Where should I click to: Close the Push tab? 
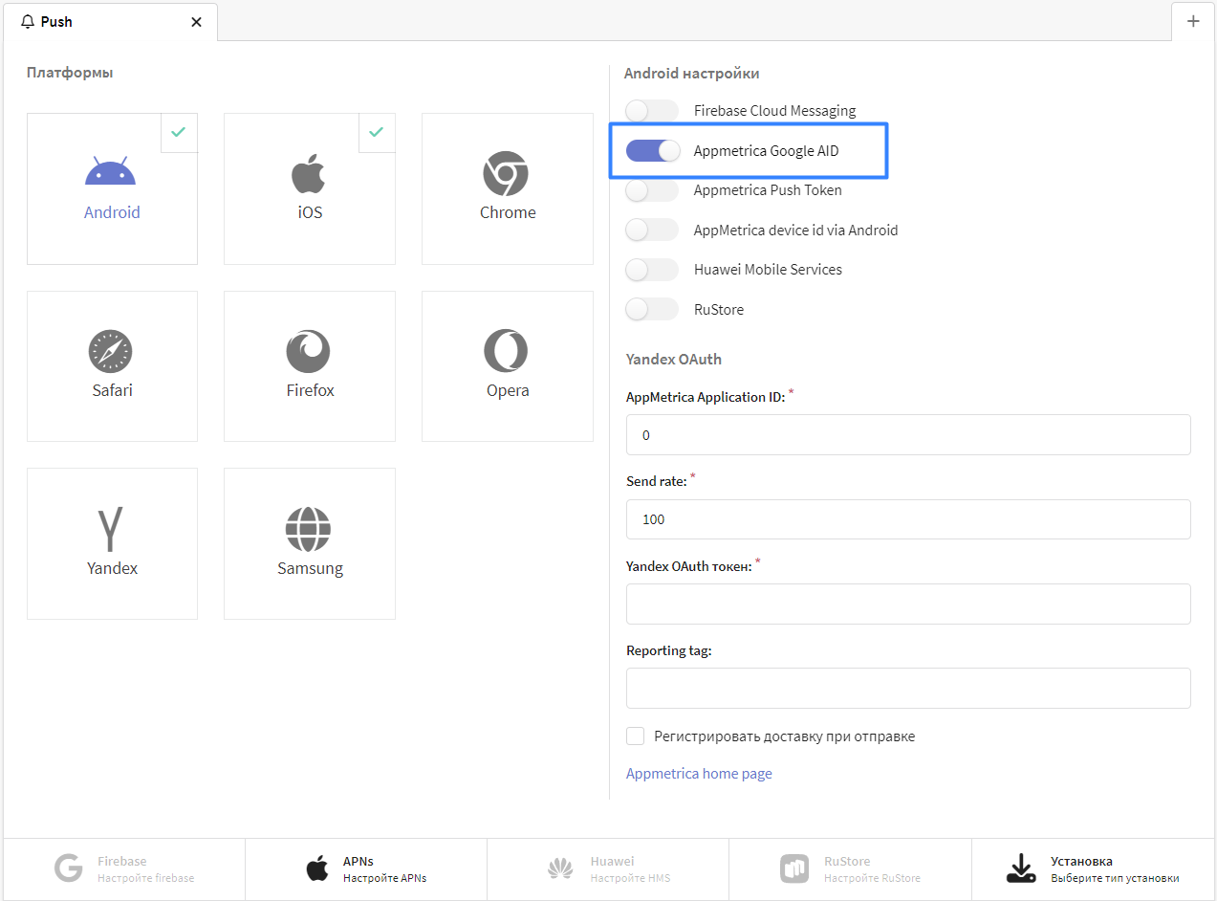pos(196,22)
